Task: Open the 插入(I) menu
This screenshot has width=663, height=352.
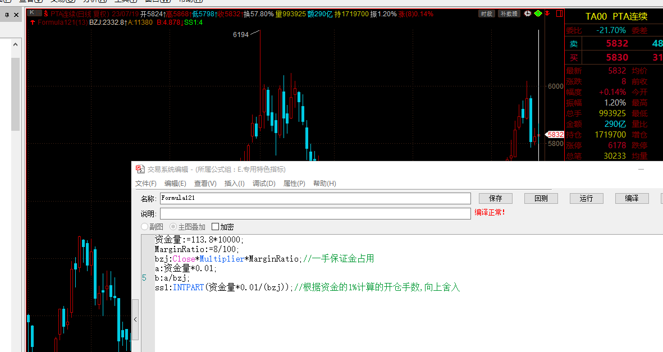Action: pyautogui.click(x=234, y=183)
